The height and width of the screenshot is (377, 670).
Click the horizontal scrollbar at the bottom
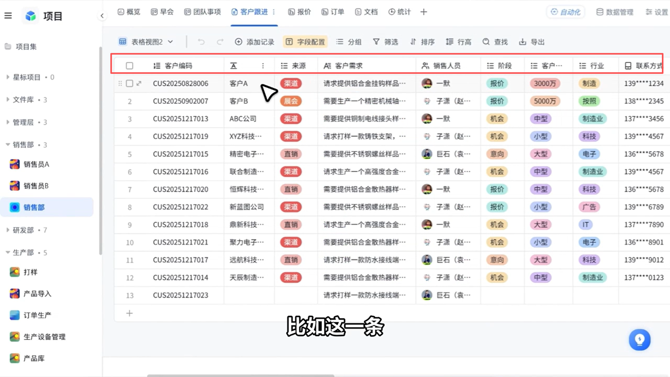(241, 375)
